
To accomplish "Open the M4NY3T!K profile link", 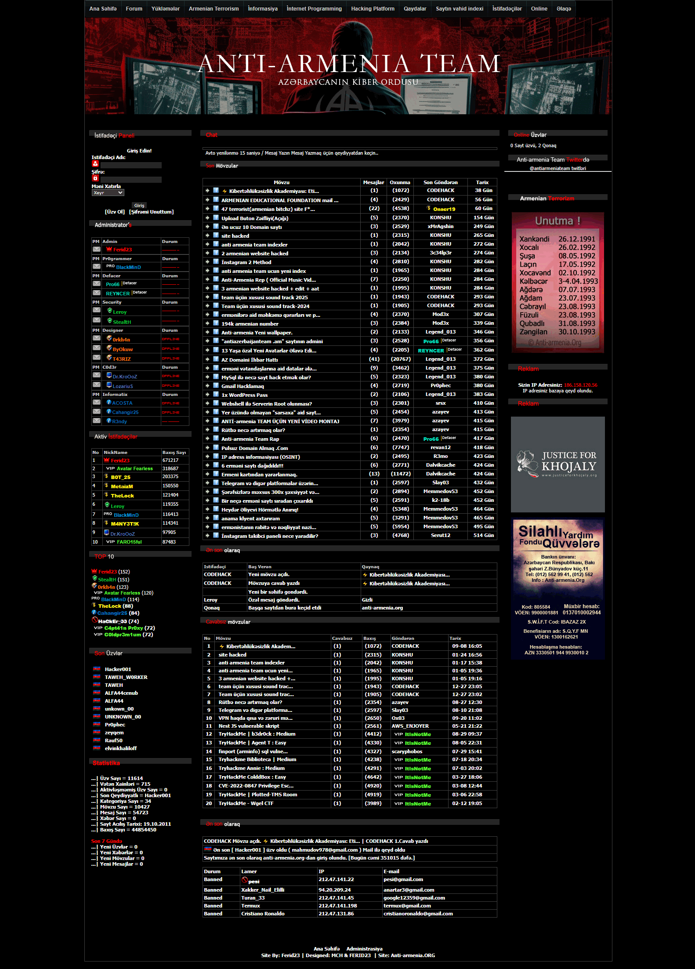I will click(x=125, y=523).
